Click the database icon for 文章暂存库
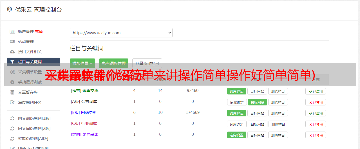The image size is (360, 149). point(12,92)
